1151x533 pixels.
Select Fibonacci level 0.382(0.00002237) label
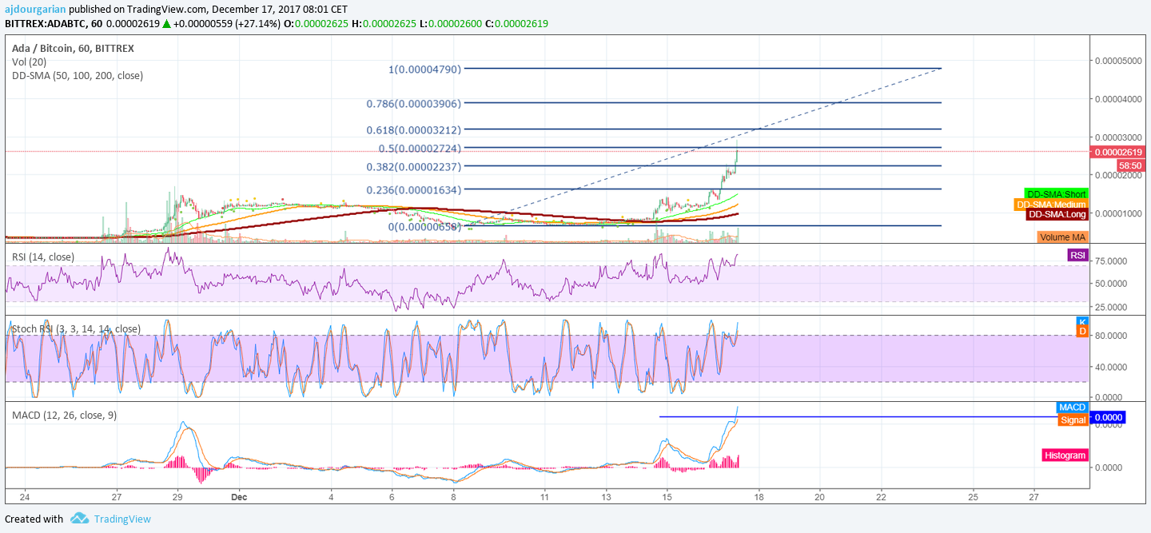click(x=414, y=166)
